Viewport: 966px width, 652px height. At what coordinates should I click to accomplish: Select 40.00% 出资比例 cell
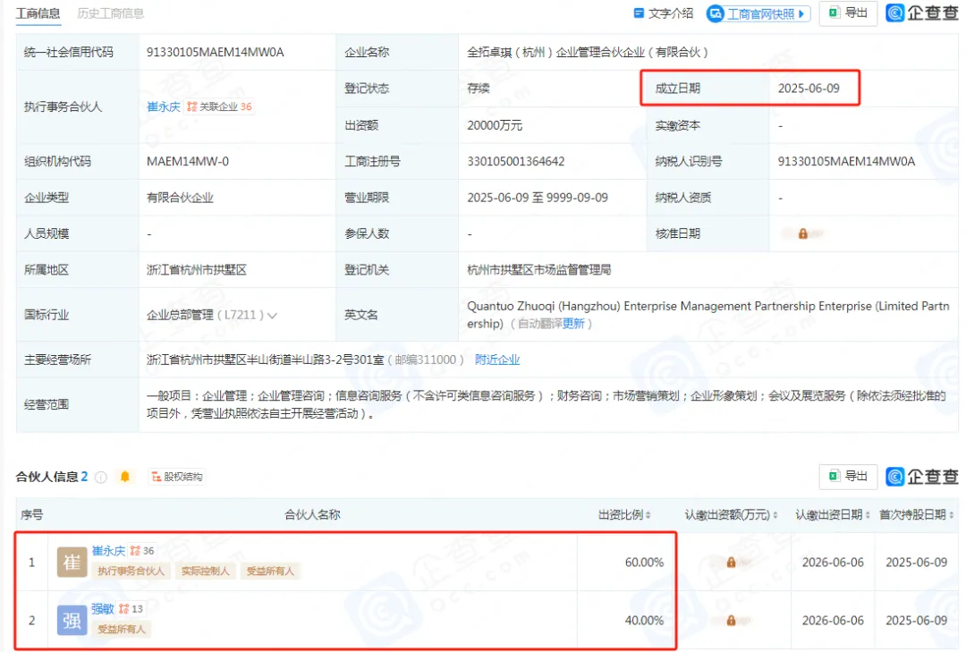(644, 620)
